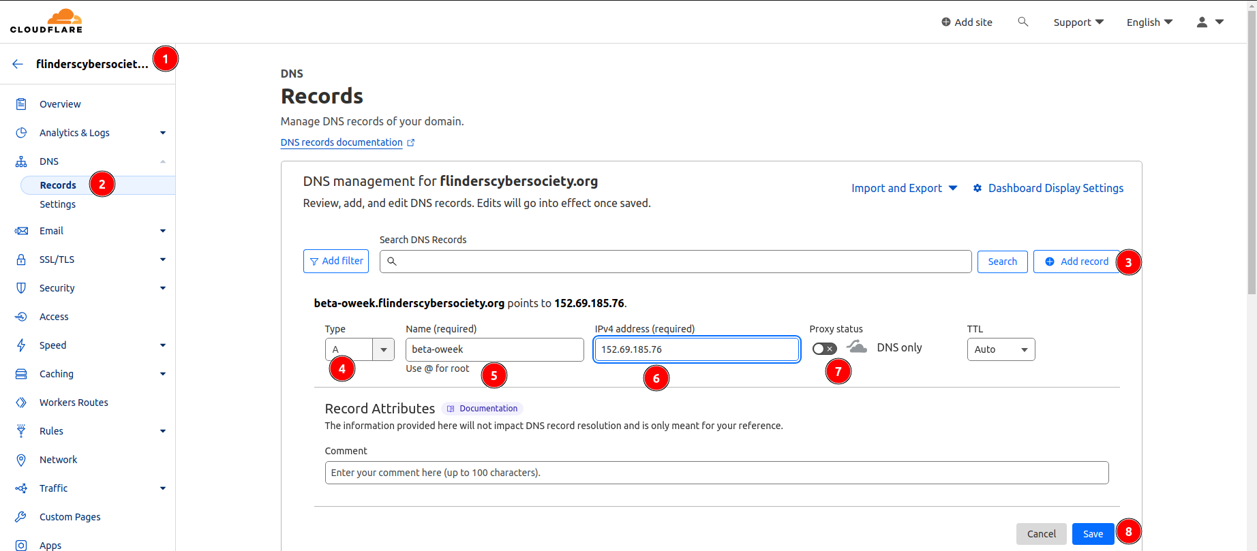Click the magnifier inside Search DNS Records
Image resolution: width=1257 pixels, height=551 pixels.
click(392, 262)
